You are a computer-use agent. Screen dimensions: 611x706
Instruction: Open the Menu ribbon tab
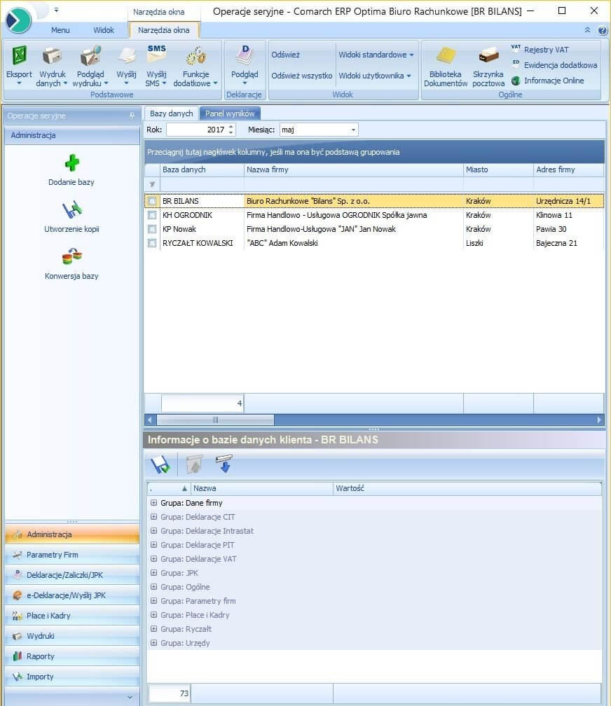tap(60, 30)
